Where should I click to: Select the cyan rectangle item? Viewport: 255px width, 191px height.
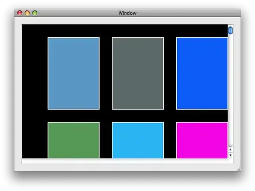(x=138, y=140)
